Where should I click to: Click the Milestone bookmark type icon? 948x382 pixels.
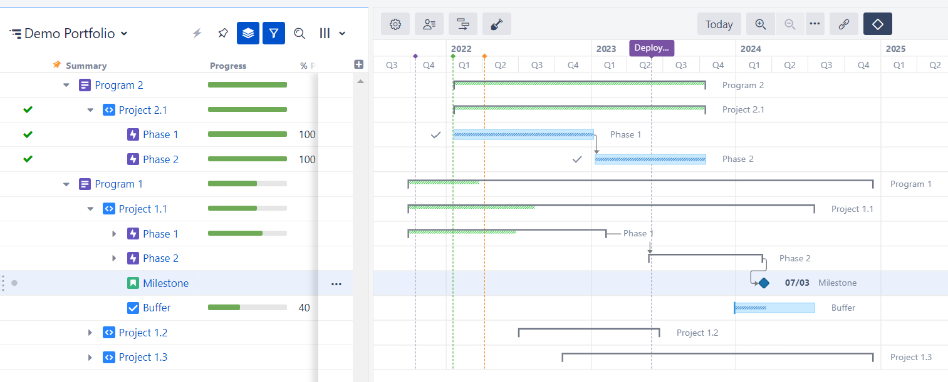click(133, 283)
